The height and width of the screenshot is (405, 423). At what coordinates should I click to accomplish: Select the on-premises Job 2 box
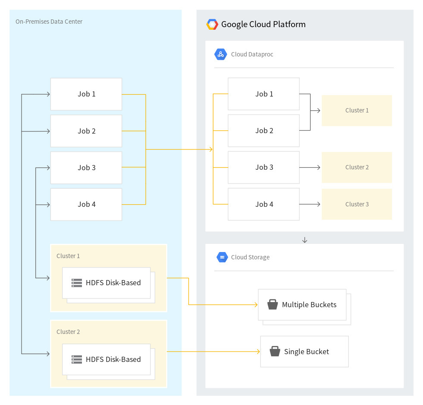coord(86,131)
